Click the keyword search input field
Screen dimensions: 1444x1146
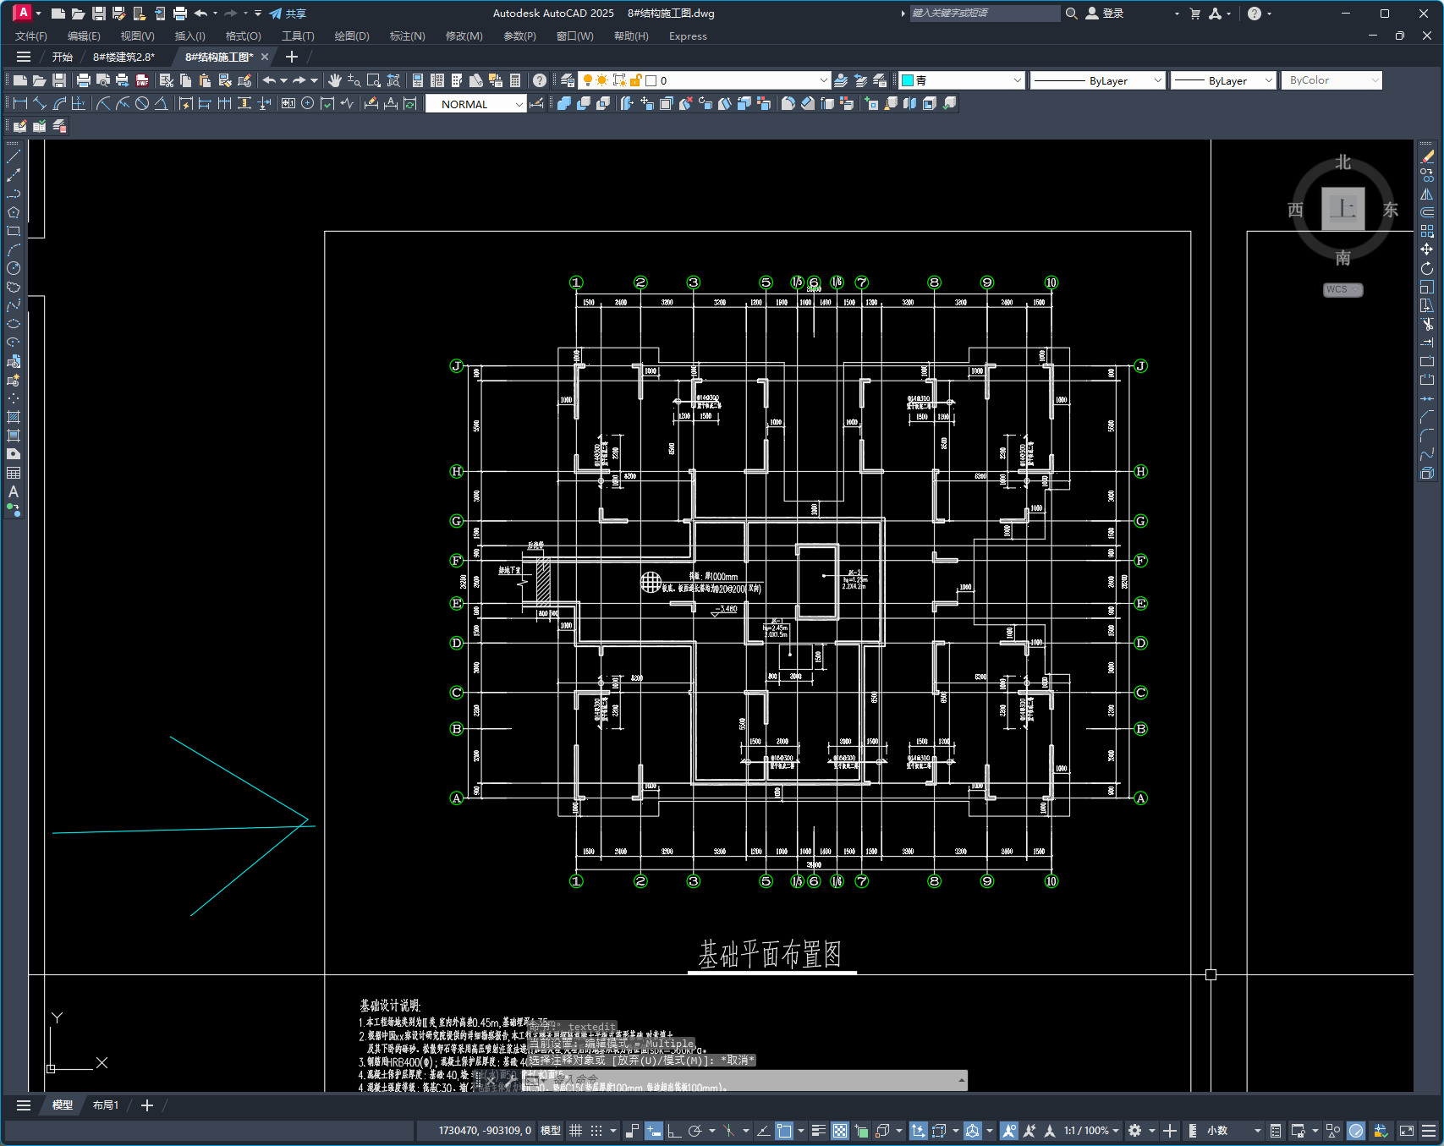click(984, 14)
